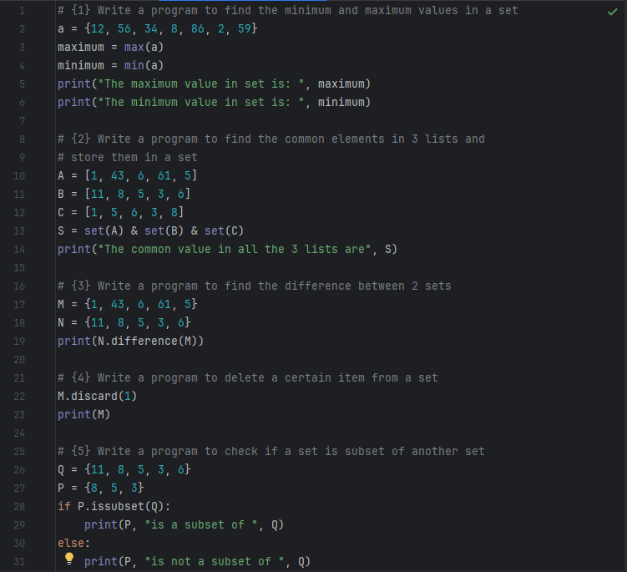Click the yellow lightbulb quick-fix icon
This screenshot has width=627, height=572.
69,559
